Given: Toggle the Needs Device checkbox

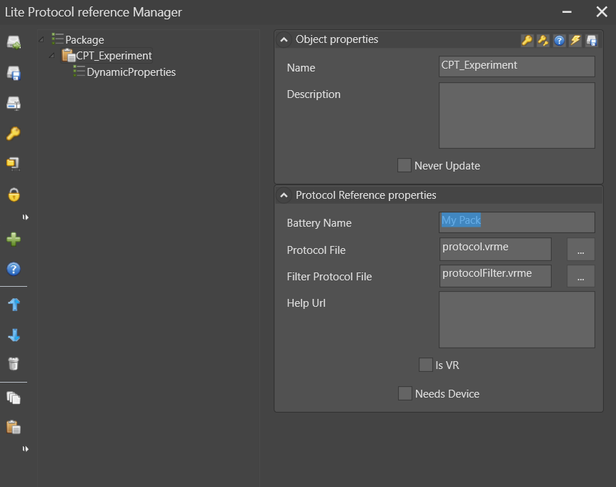Looking at the screenshot, I should (x=404, y=394).
